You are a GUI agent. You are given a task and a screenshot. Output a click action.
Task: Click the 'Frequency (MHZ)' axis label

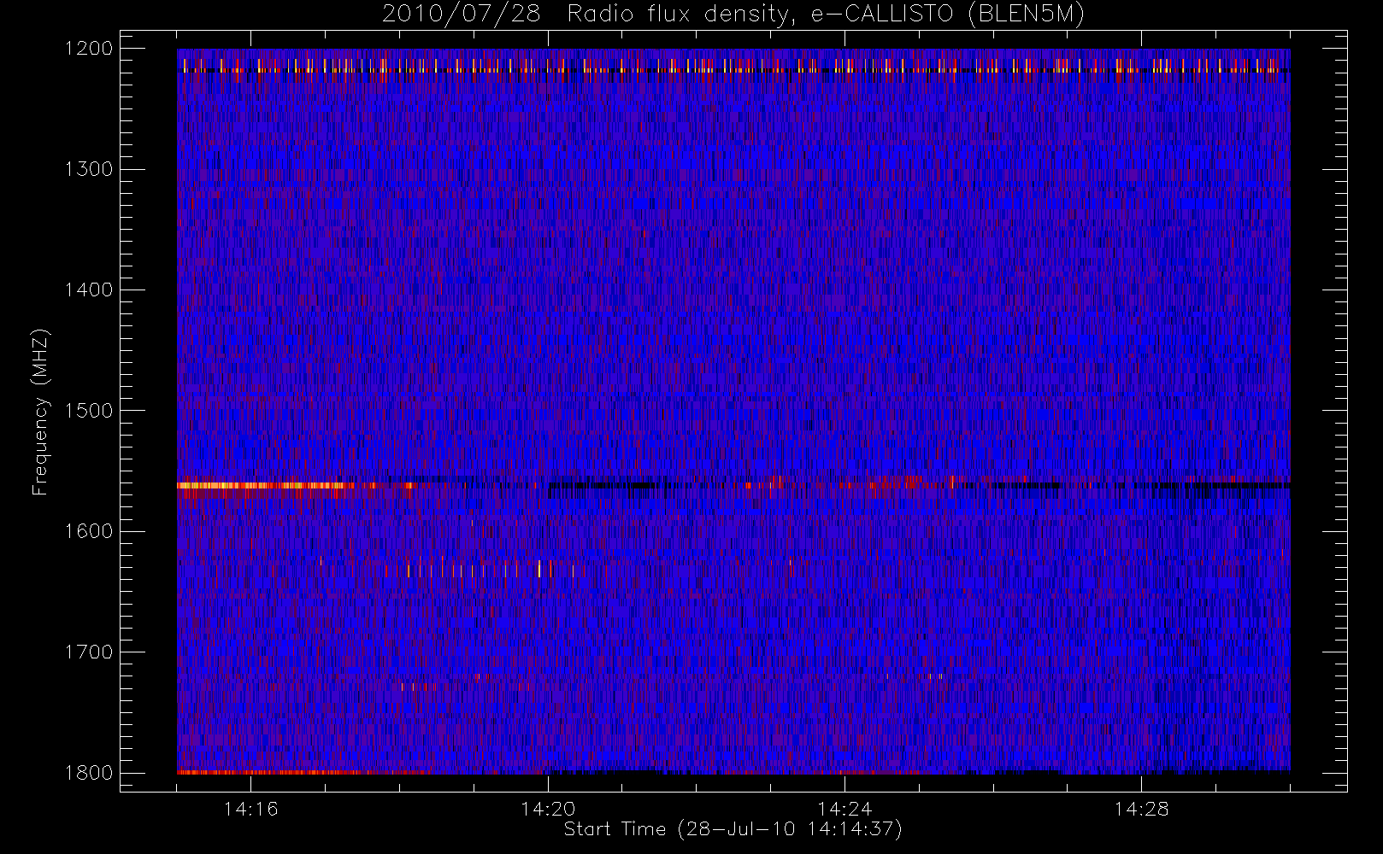40,412
